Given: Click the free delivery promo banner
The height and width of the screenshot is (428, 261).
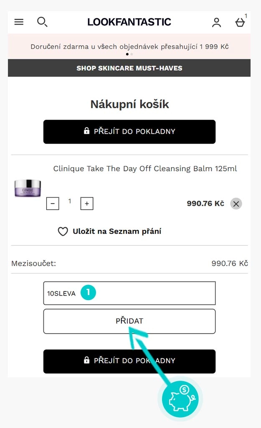Looking at the screenshot, I should point(129,46).
